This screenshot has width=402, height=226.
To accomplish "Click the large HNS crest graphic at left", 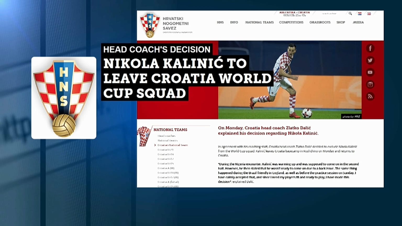I will [x=64, y=98].
